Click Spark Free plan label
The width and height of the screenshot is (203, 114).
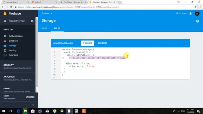coord(10,97)
